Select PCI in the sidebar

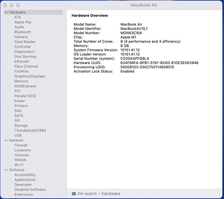(x=17, y=91)
